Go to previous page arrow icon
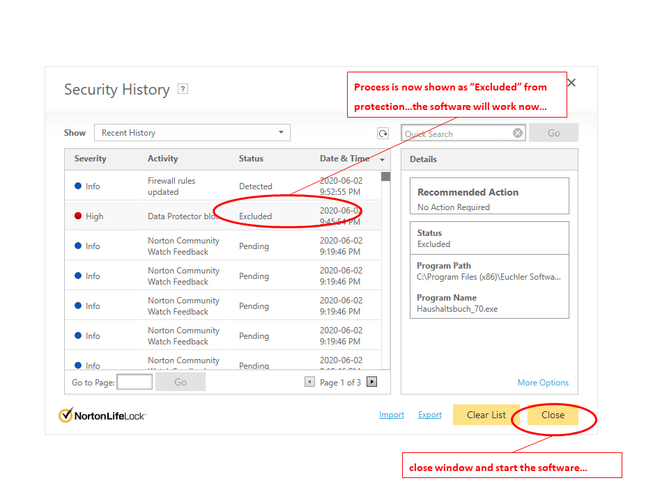The image size is (669, 501). (x=309, y=381)
